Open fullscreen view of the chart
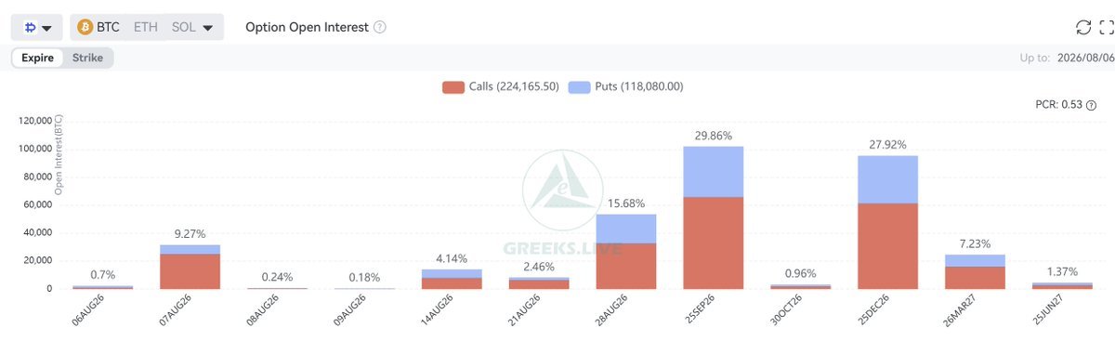The image size is (1115, 341). [1106, 27]
